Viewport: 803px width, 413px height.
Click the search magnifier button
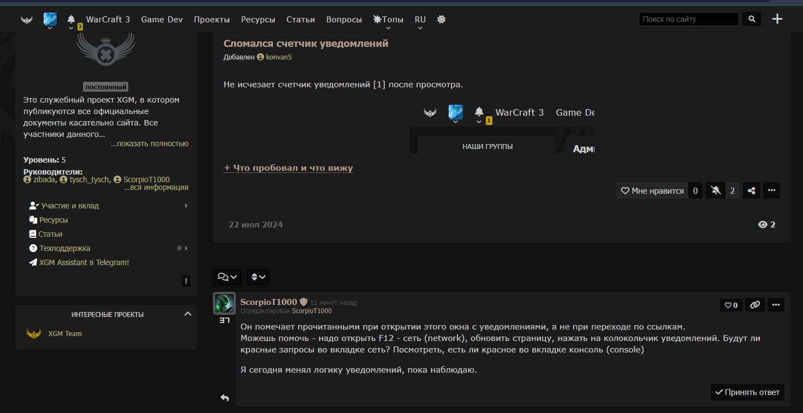pos(752,19)
